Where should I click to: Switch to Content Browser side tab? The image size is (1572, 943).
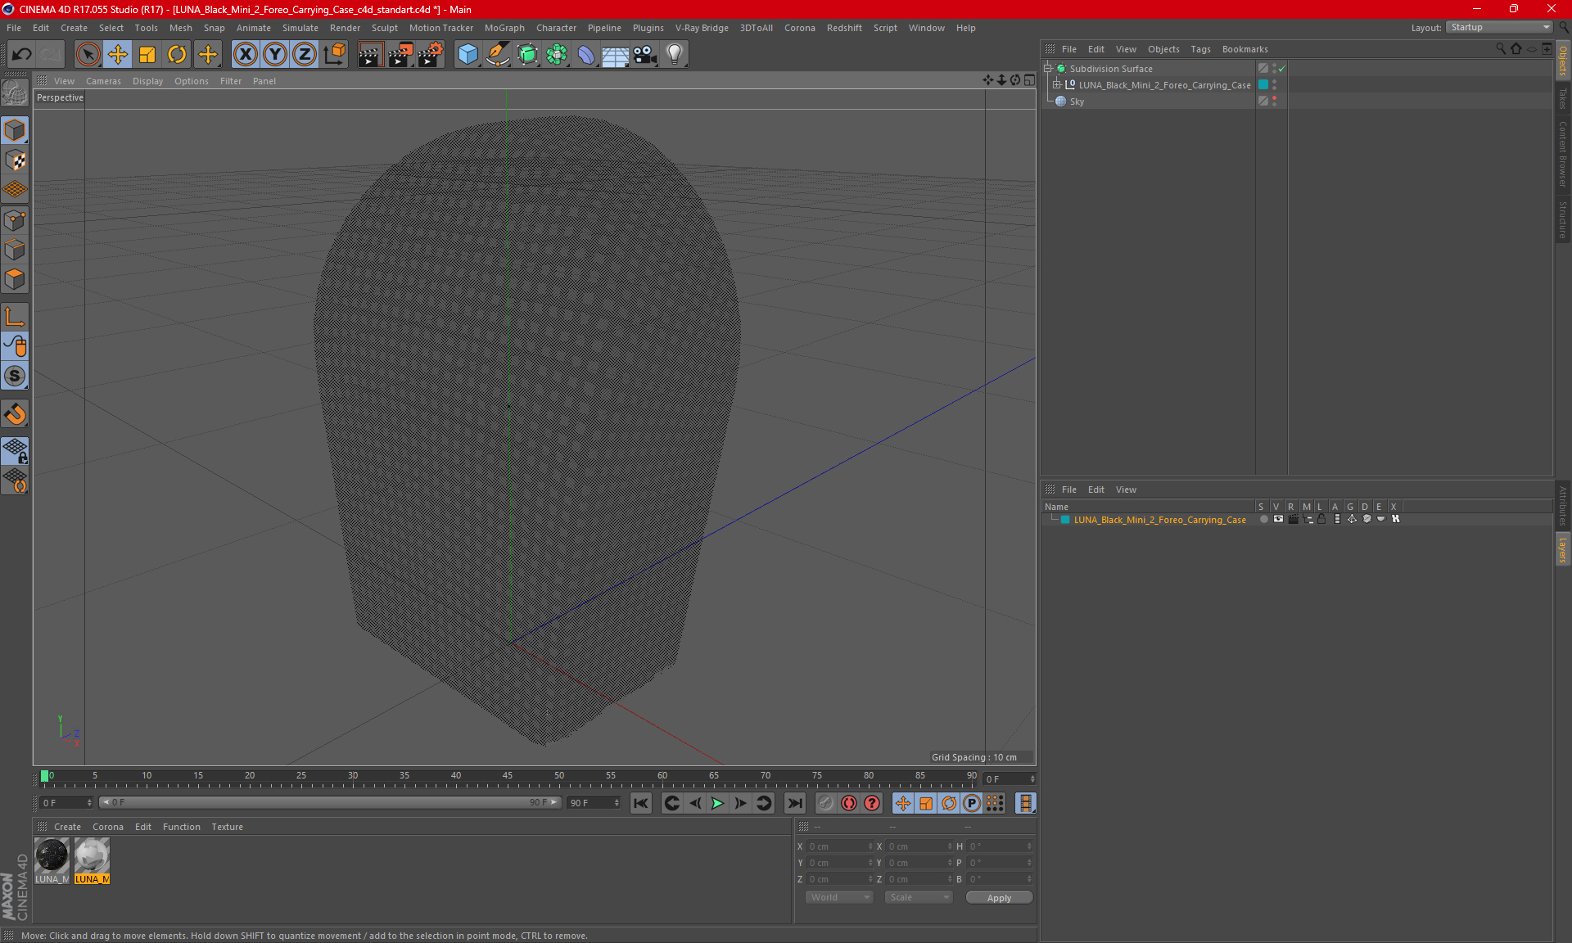point(1563,154)
